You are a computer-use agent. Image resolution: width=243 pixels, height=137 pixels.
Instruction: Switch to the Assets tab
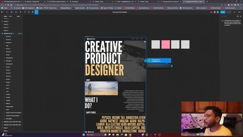(x=10, y=16)
